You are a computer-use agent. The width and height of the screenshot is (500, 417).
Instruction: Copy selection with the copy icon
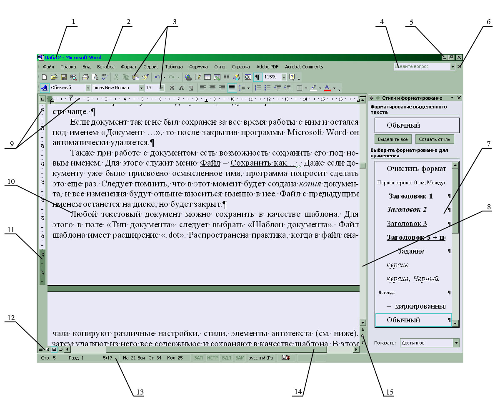(x=126, y=77)
